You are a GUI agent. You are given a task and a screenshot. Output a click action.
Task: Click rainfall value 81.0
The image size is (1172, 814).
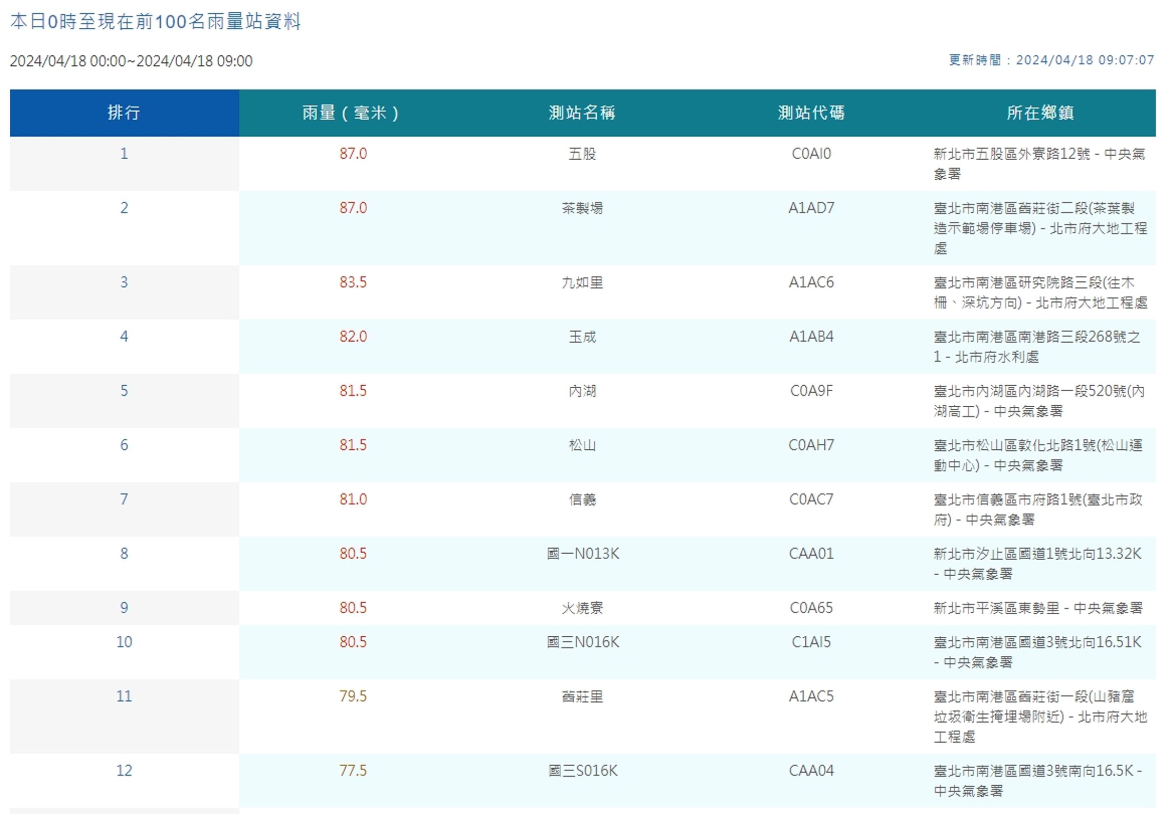353,500
